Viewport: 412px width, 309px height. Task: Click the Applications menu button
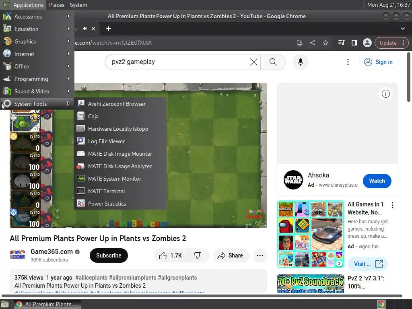coord(23,5)
